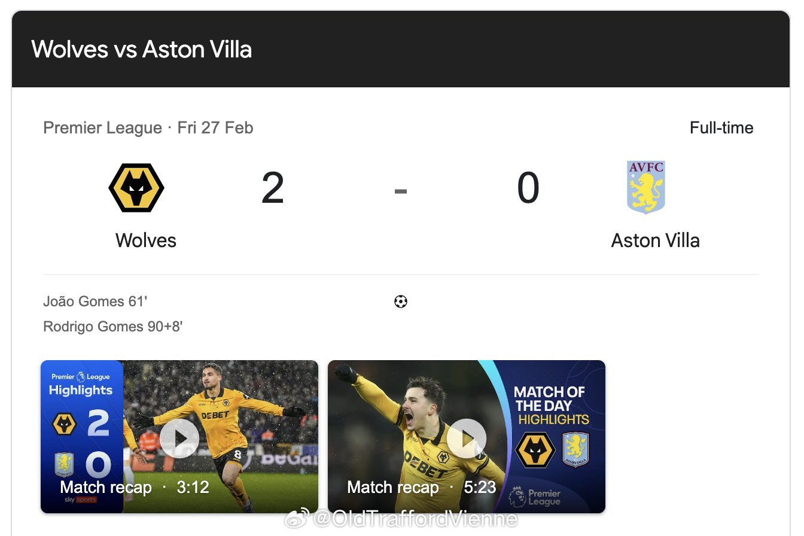The width and height of the screenshot is (804, 536).
Task: Click the Premier League · Fri 27 Feb label
Action: 148,128
